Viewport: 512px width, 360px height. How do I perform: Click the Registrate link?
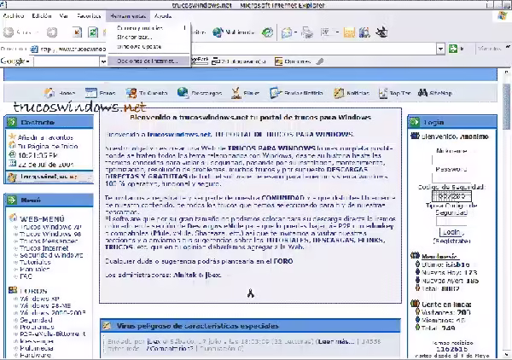click(451, 241)
